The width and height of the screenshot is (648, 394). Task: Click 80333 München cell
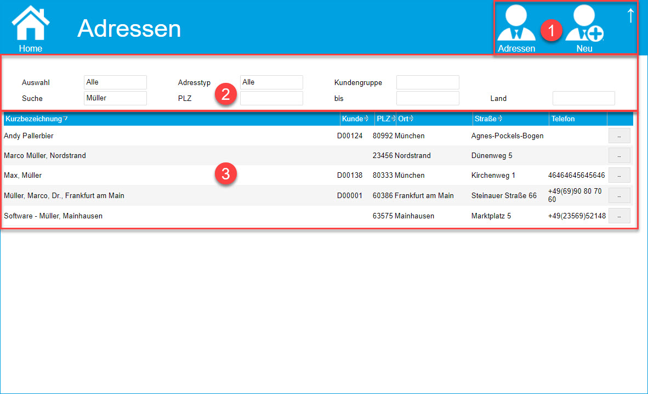click(399, 175)
